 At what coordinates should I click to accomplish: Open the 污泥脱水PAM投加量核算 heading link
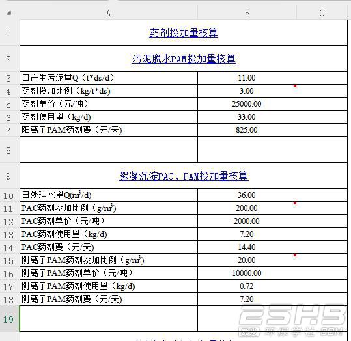(184, 59)
